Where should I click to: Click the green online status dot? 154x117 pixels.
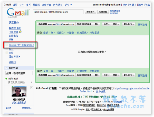pos(6,79)
